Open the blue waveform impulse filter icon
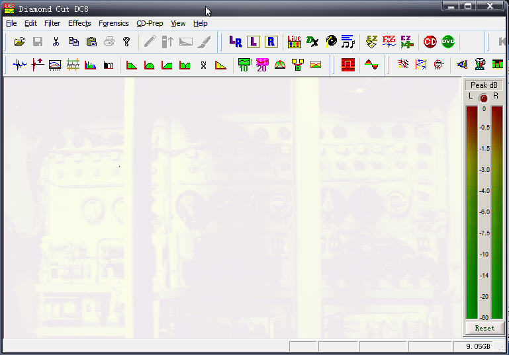This screenshot has height=355, width=509. pos(20,65)
